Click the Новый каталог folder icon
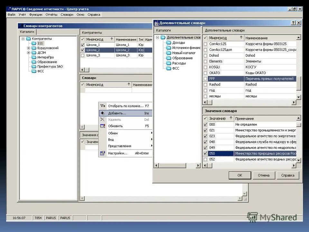The image size is (309, 232). pos(169,53)
